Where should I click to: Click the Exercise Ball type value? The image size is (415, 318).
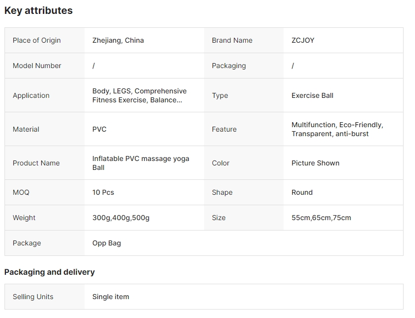(312, 95)
